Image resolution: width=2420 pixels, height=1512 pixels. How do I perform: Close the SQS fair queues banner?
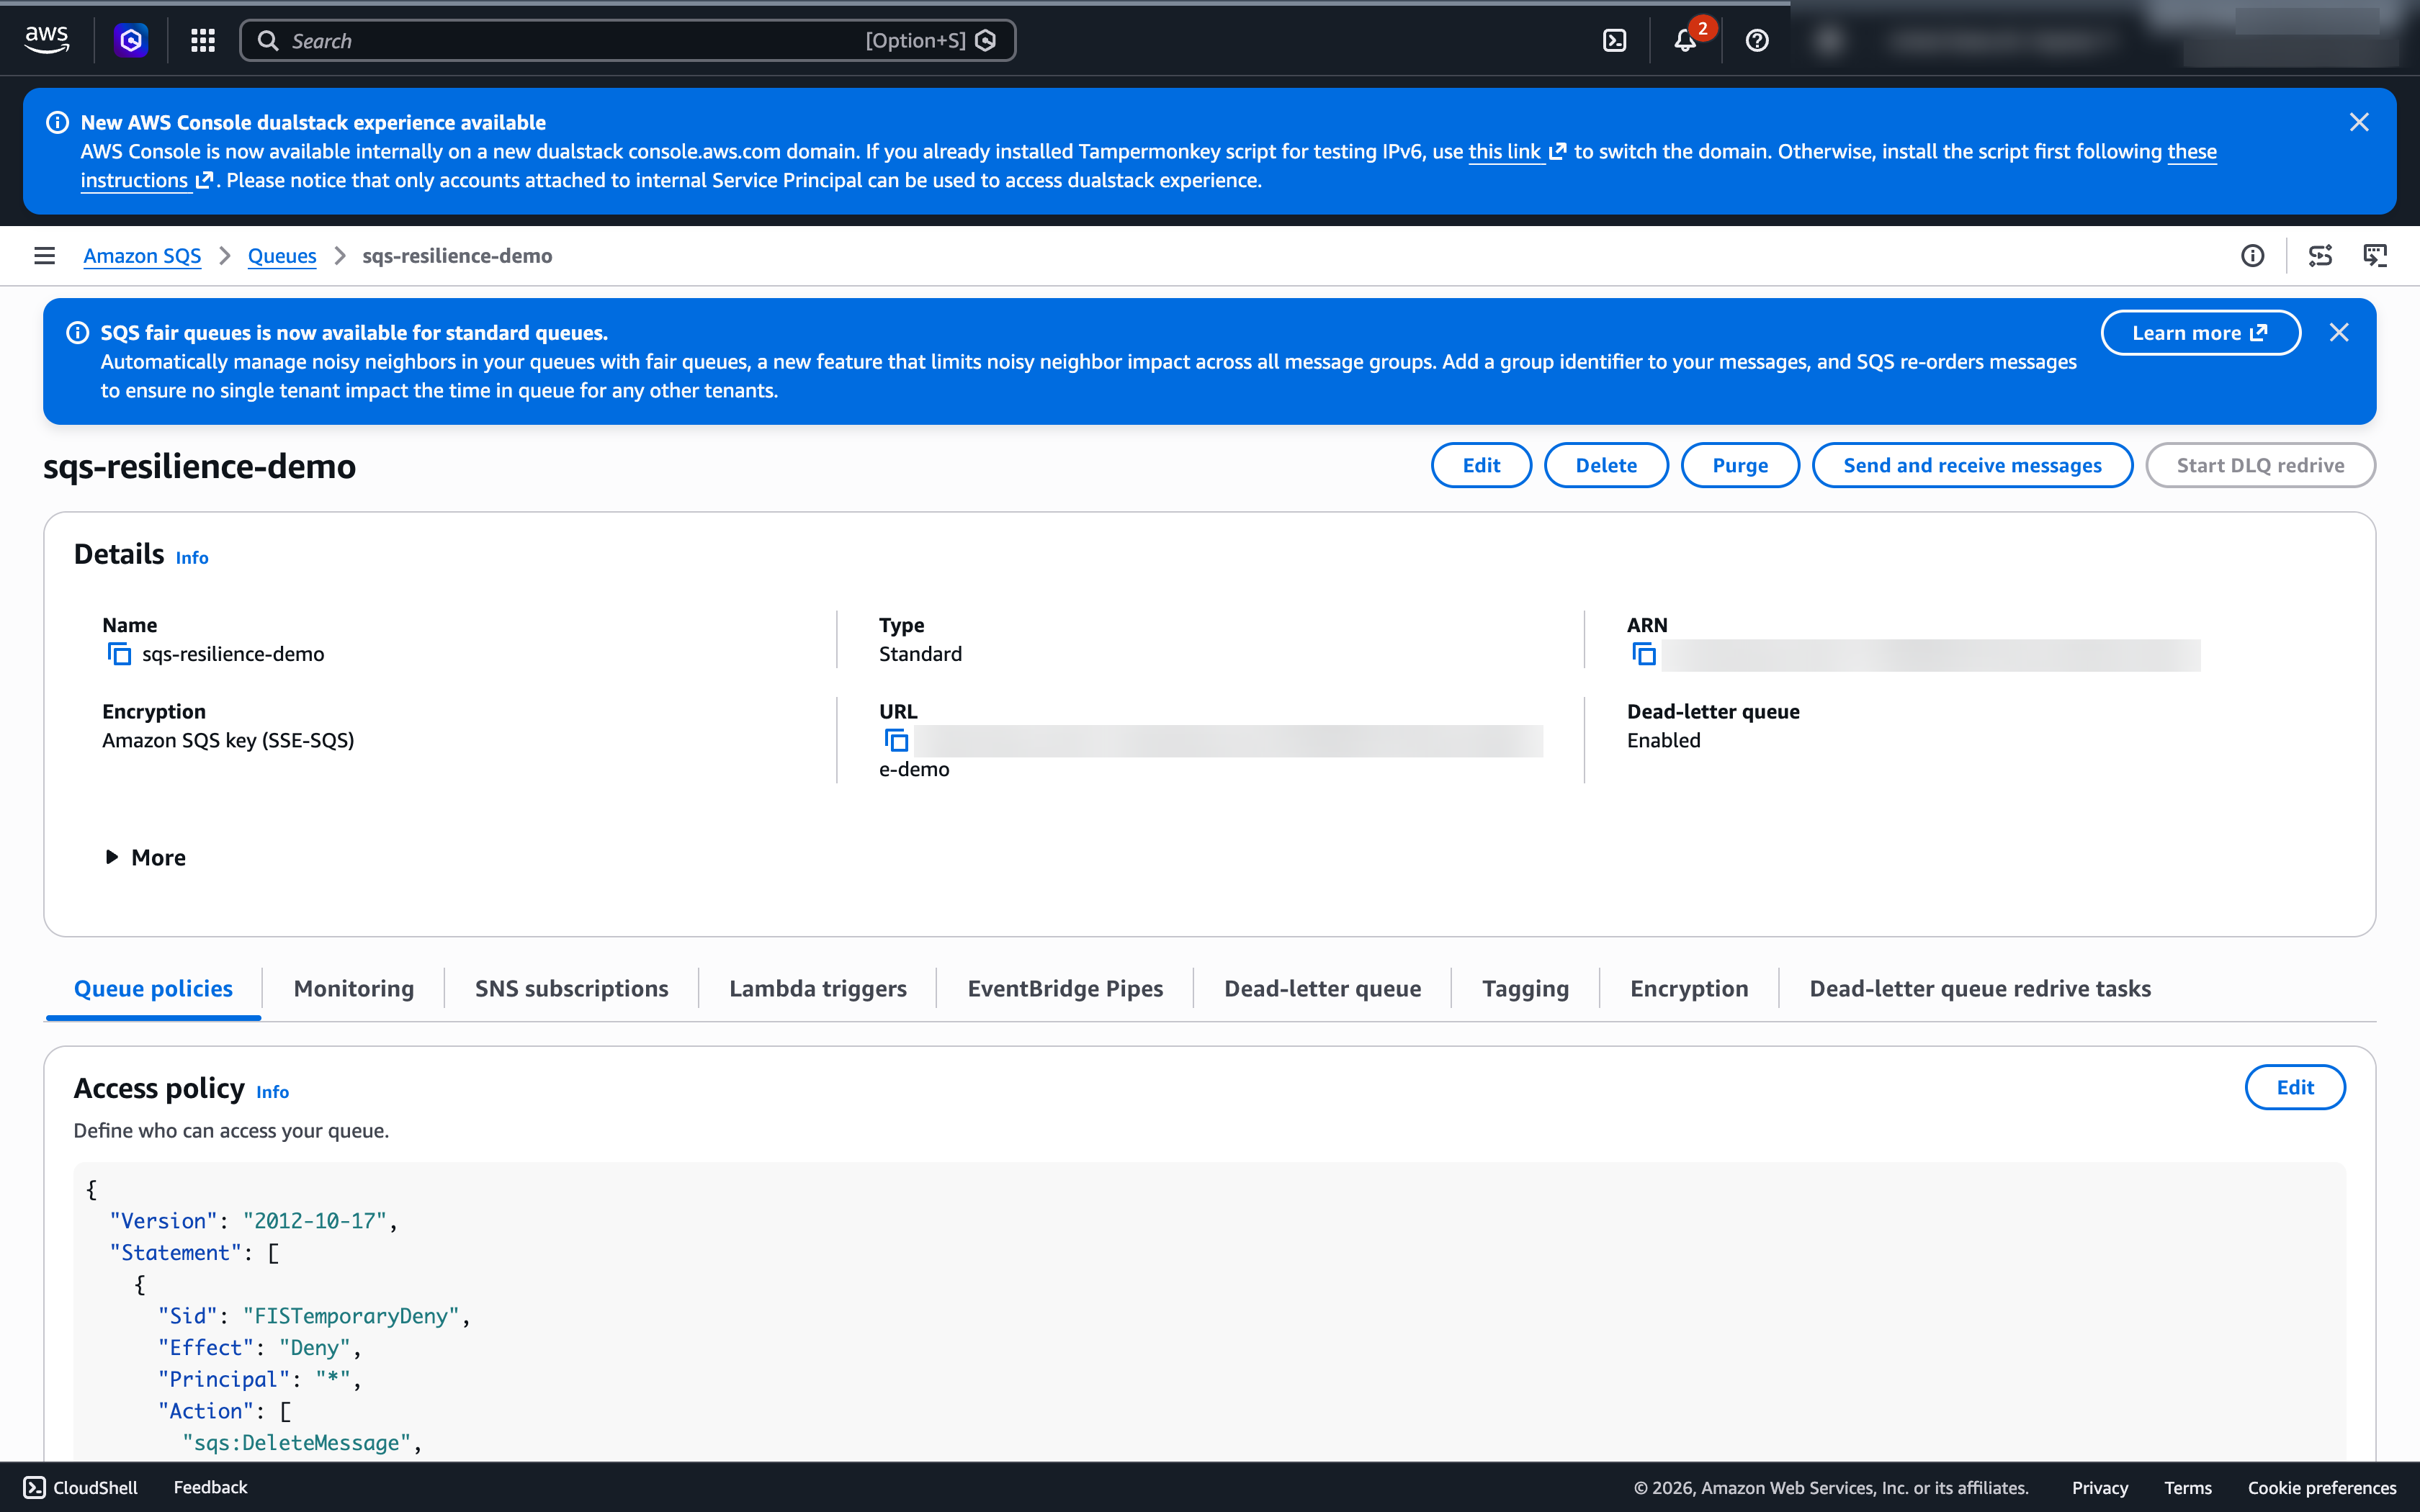click(2339, 332)
